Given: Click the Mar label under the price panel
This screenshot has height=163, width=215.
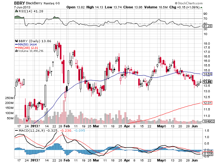Looking at the screenshot, I should click(96, 126).
